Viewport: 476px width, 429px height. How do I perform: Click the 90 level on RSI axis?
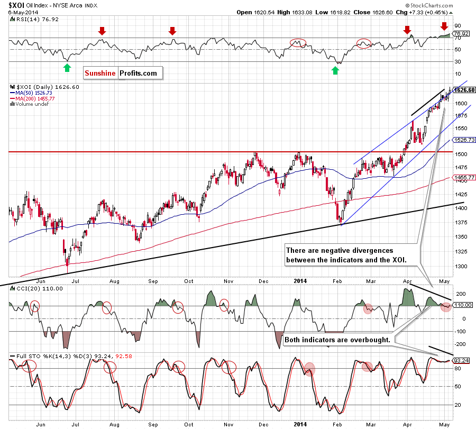point(457,26)
